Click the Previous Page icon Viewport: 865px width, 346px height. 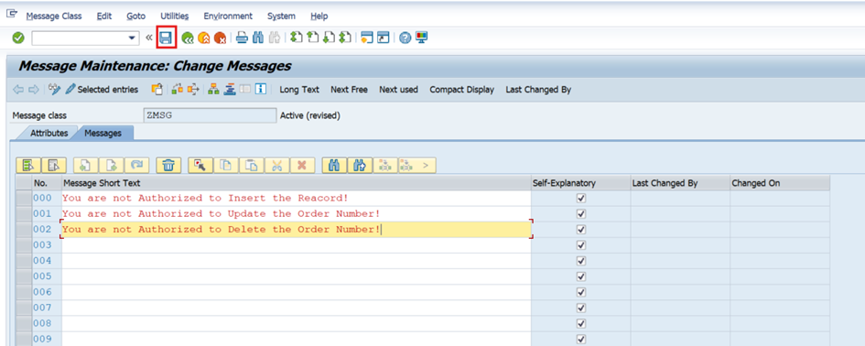[313, 38]
